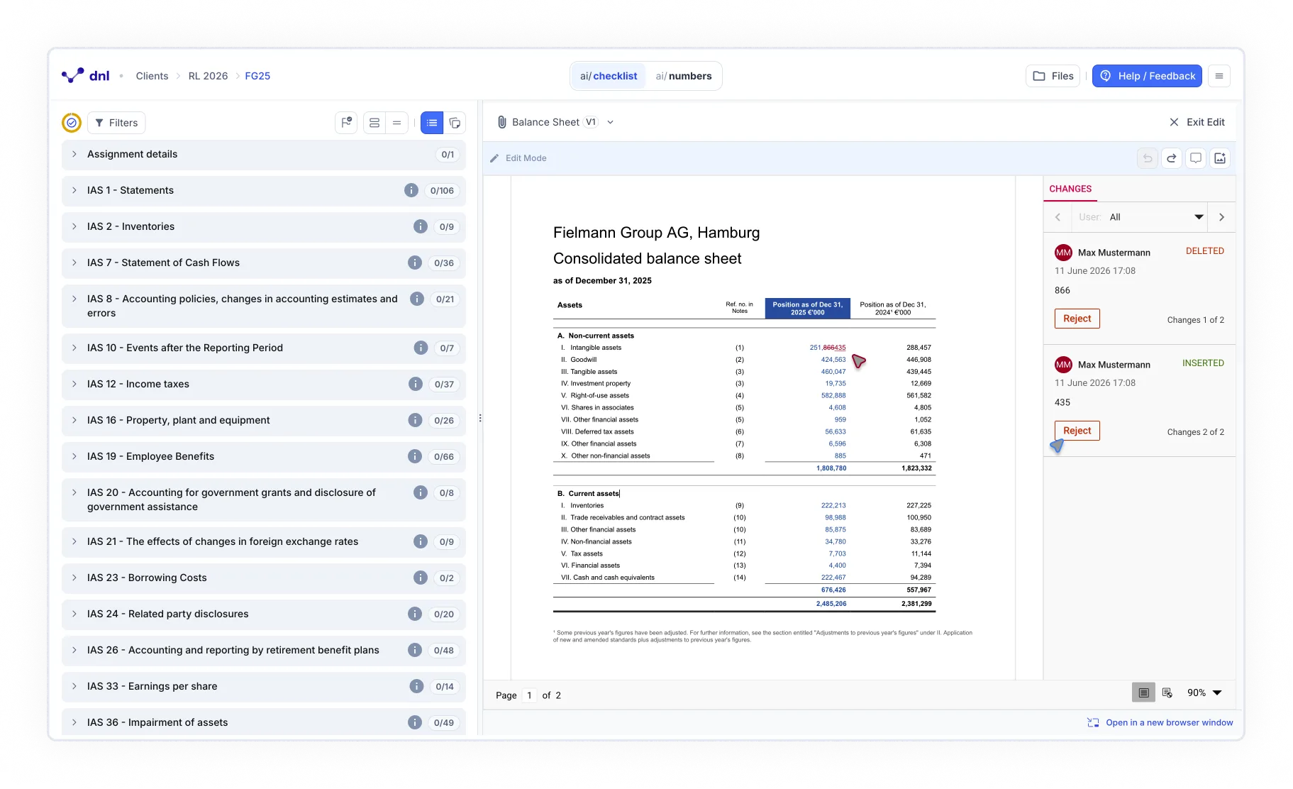Reject the DELETED change 866
This screenshot has width=1293, height=789.
1077,319
